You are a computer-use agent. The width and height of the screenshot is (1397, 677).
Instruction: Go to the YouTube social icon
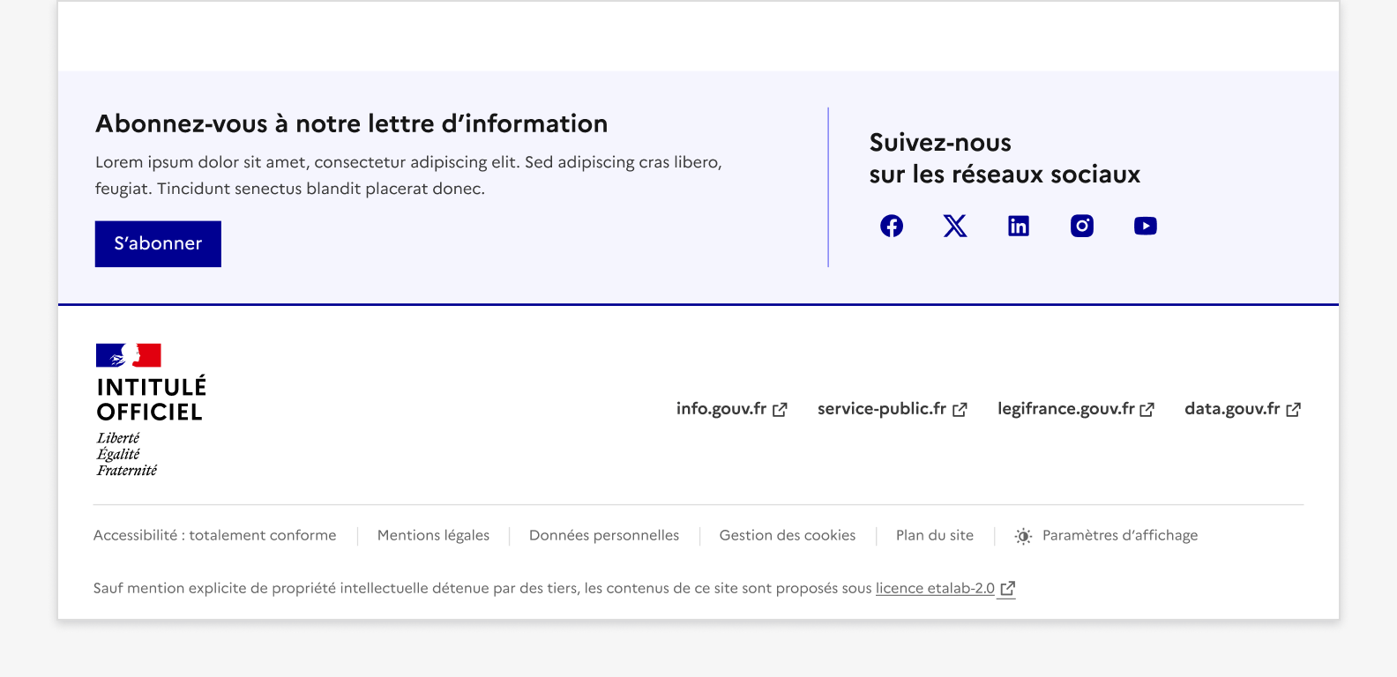[1146, 226]
